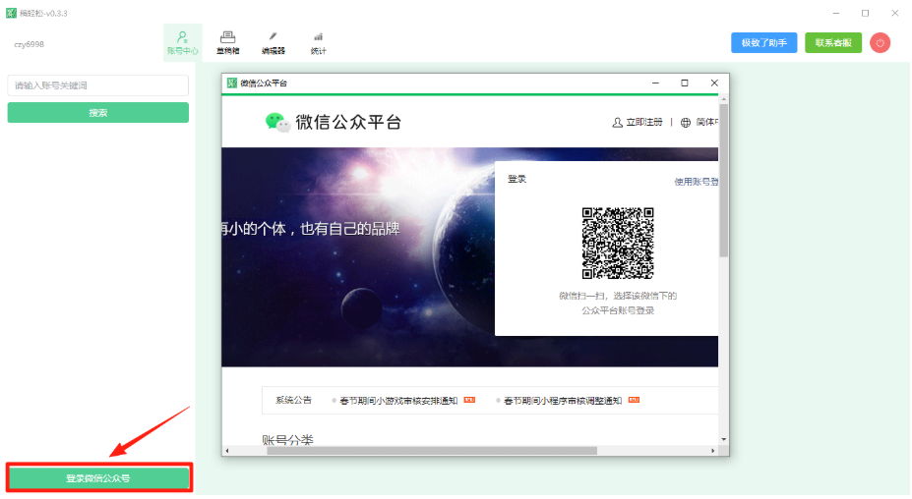Open the 草稿箱 drafts box icon

pyautogui.click(x=227, y=42)
